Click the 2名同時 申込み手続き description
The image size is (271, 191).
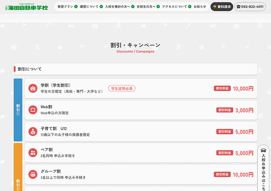coord(58,156)
